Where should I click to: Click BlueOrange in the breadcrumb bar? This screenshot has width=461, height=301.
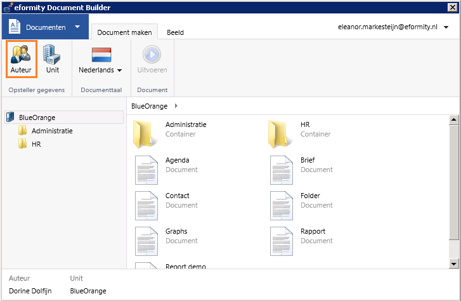coord(149,106)
